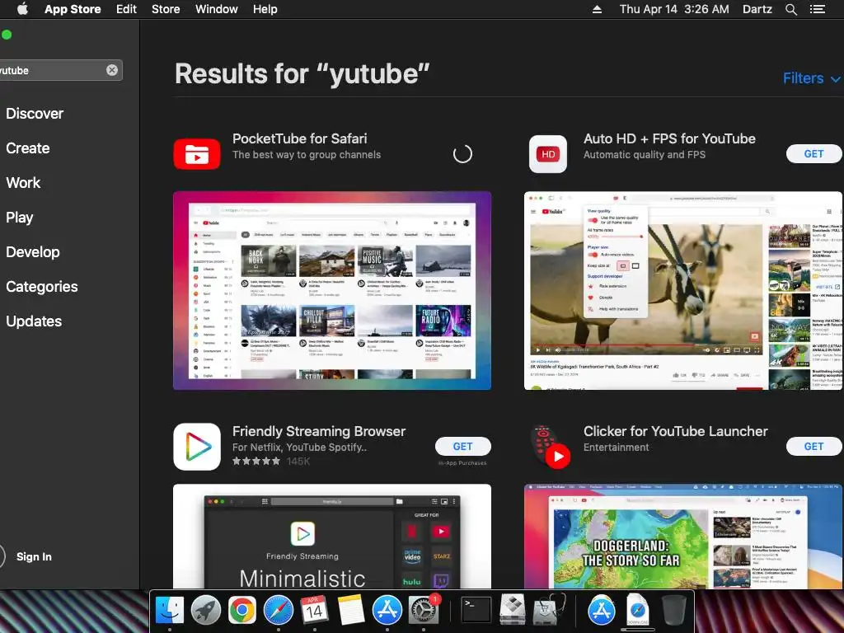The image size is (844, 633).
Task: Launch Google Chrome from the dock
Action: point(241,610)
